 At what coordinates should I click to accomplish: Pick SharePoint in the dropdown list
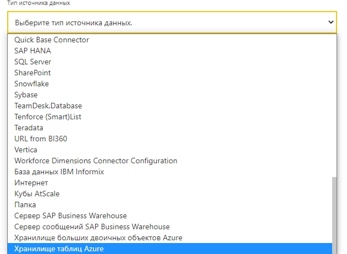coord(170,73)
